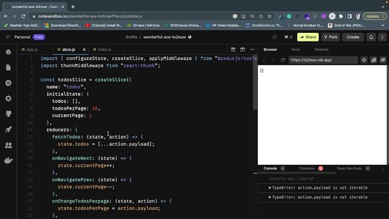Screen dimensions: 389x219
Task: Collapse the console panel chevron
Action: (x=383, y=169)
